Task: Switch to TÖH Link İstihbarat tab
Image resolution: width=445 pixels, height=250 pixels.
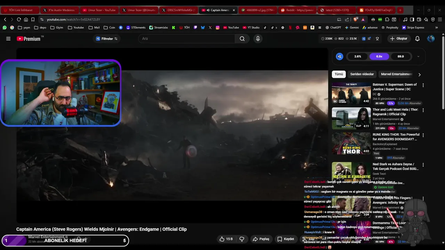Action: [x=20, y=10]
